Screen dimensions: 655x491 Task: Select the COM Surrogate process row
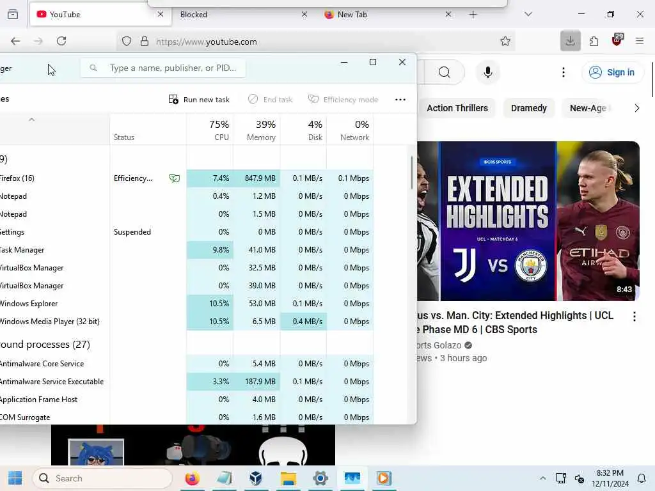pos(187,417)
